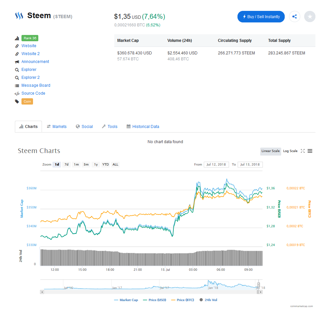
Task: Set chart zoom to 7d
Action: 66,165
